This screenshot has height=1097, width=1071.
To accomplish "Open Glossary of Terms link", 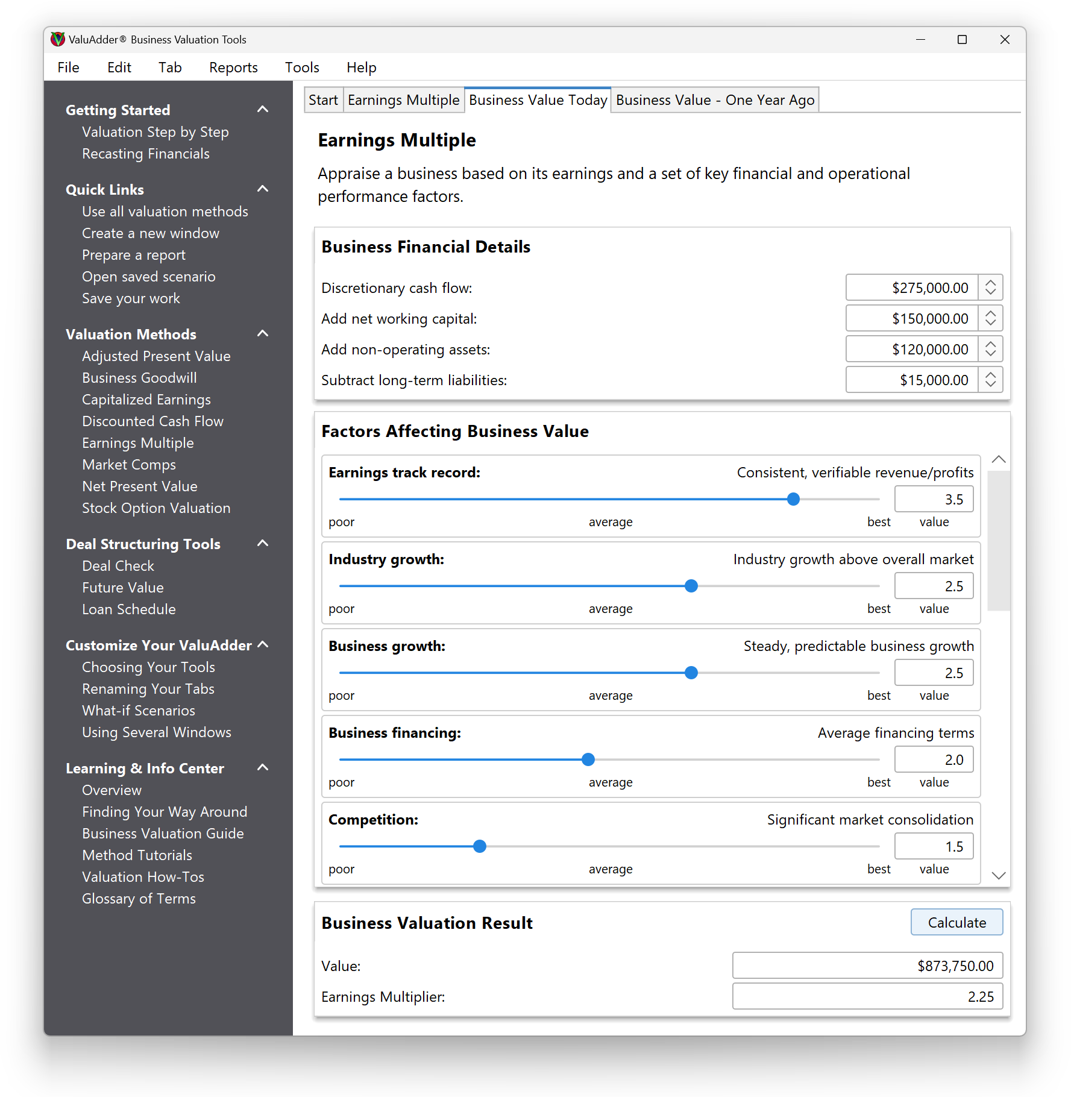I will tap(139, 899).
